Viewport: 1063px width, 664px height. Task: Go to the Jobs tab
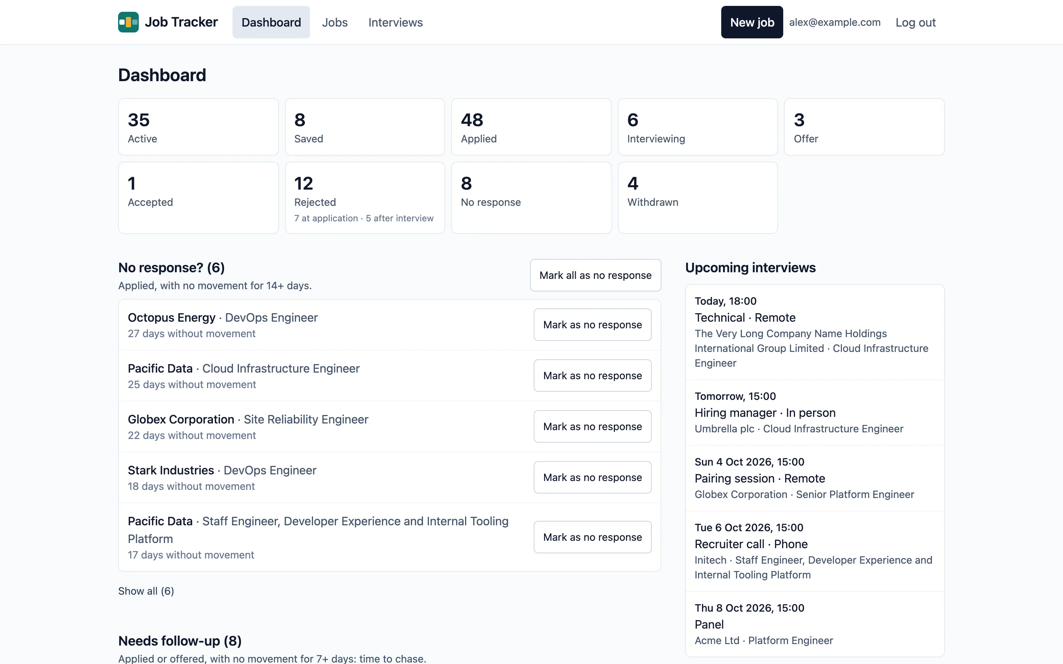click(x=335, y=22)
